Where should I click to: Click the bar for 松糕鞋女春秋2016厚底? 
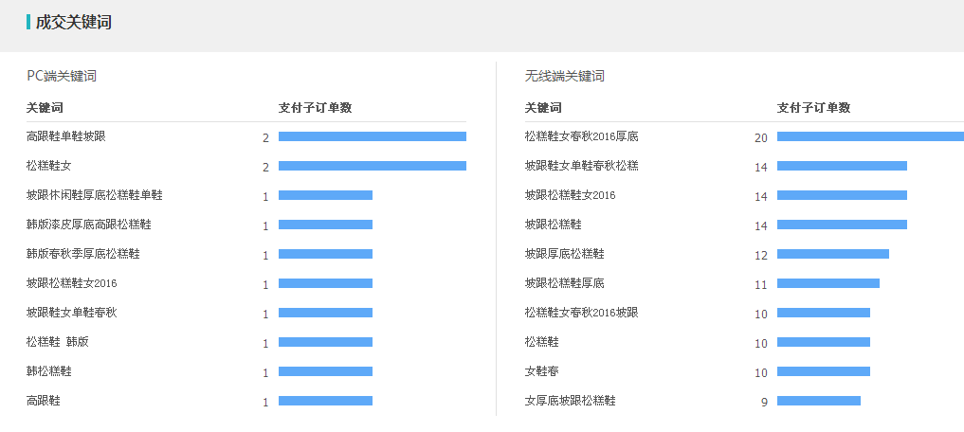(x=870, y=136)
